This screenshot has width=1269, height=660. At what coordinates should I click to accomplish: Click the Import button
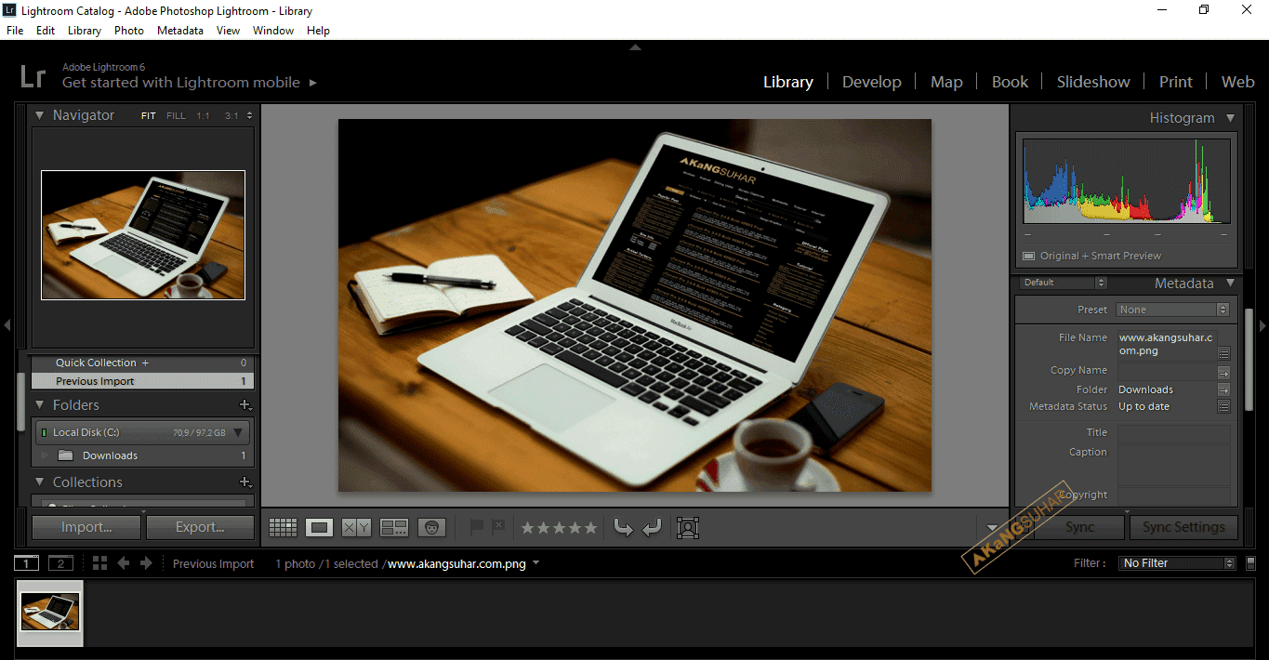[x=86, y=527]
